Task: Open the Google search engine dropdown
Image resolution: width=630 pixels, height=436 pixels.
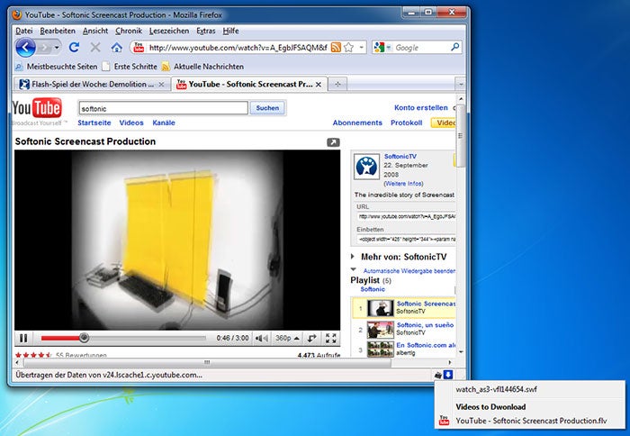Action: coord(384,47)
